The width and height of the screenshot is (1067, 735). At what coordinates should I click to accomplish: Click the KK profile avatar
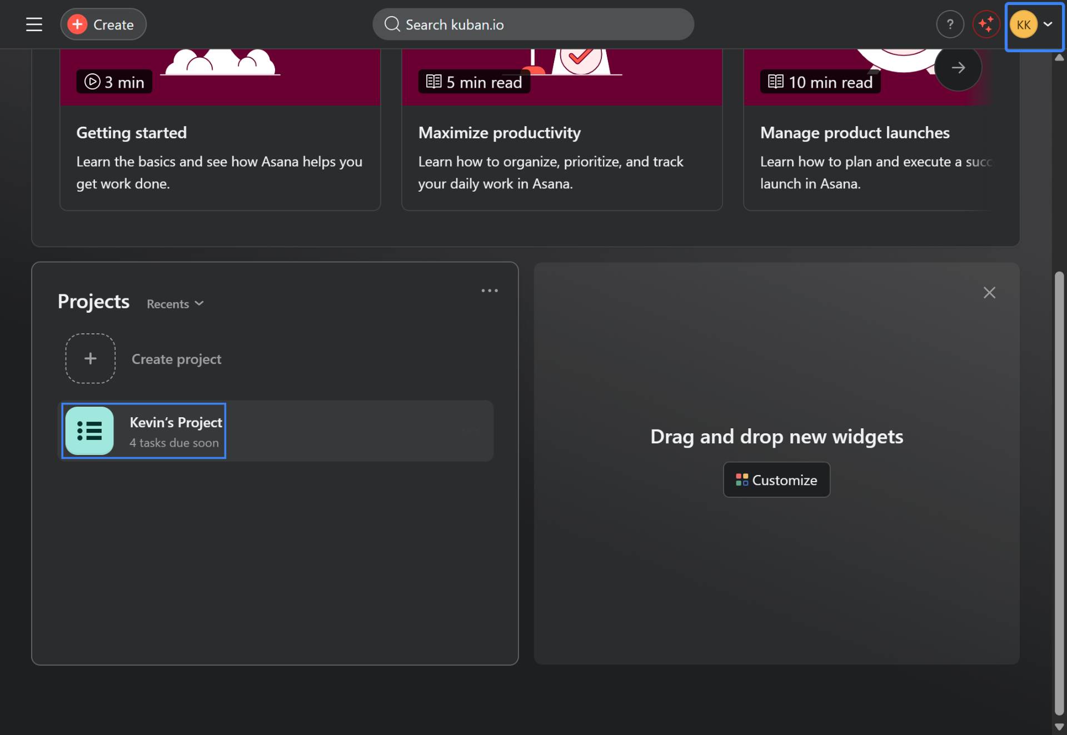pos(1024,24)
